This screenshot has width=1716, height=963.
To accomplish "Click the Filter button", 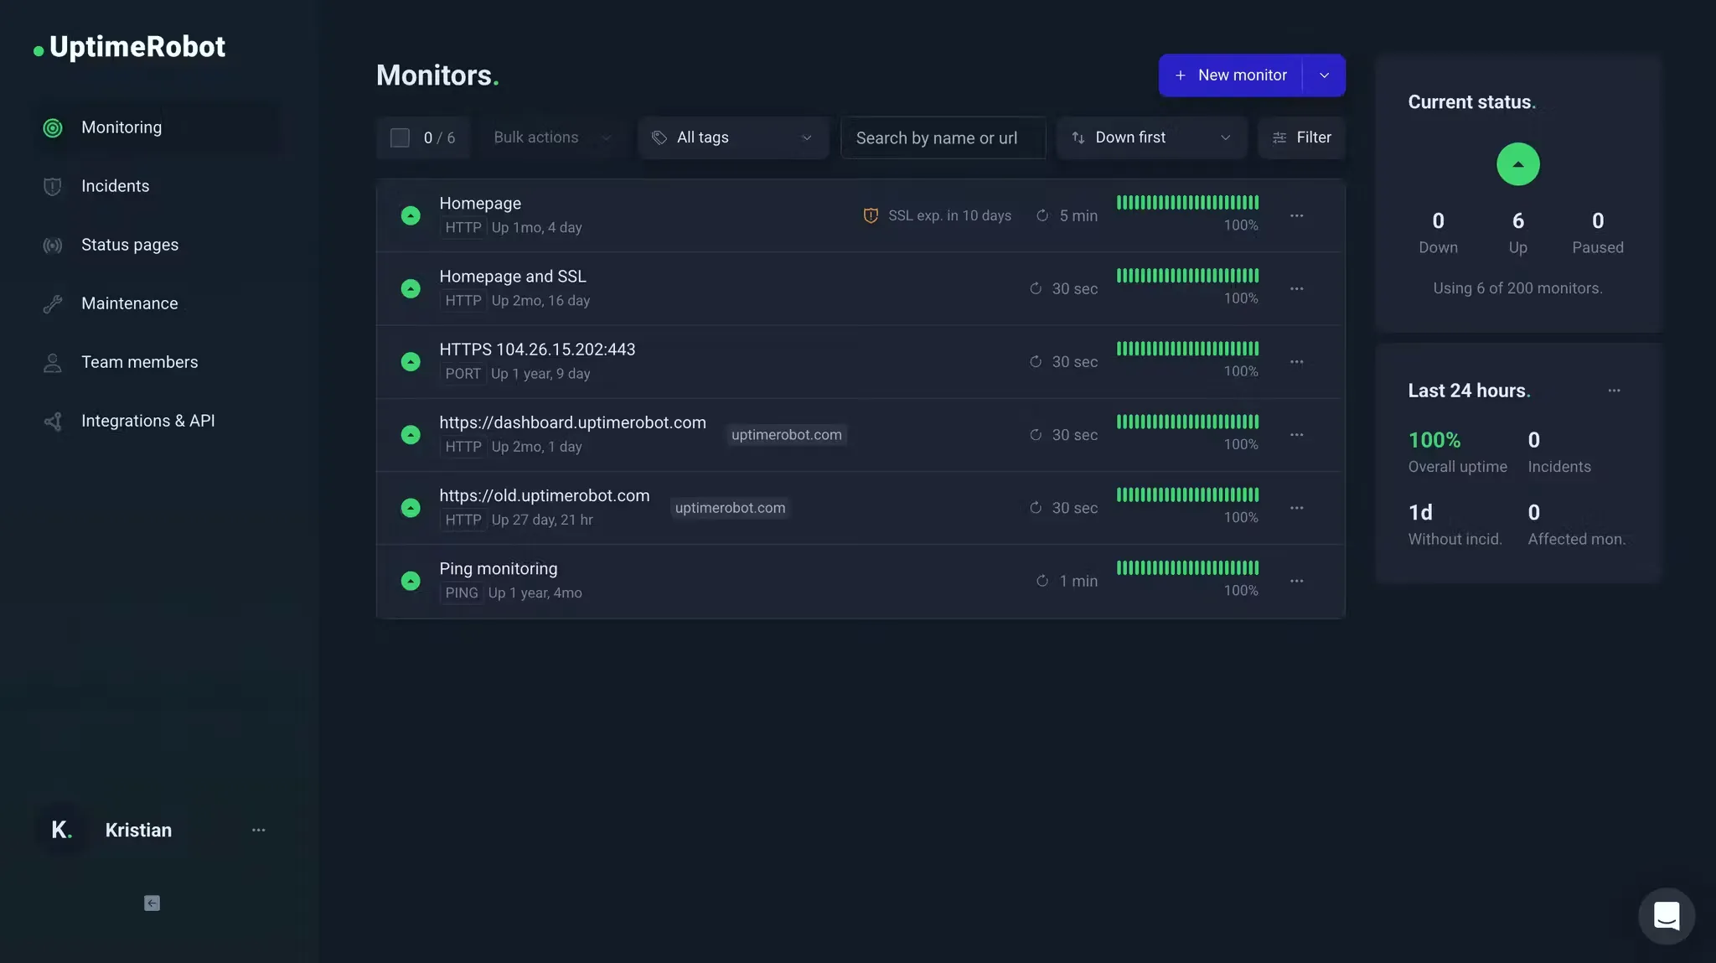I will 1302,137.
